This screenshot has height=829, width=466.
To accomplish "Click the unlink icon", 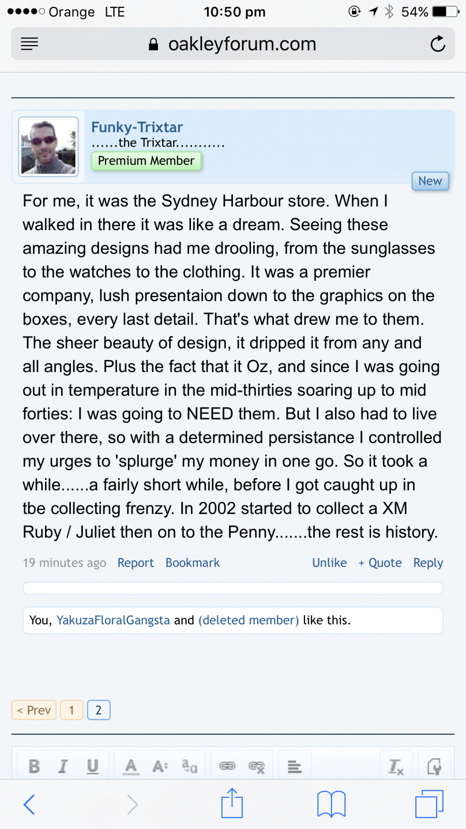I will [257, 766].
